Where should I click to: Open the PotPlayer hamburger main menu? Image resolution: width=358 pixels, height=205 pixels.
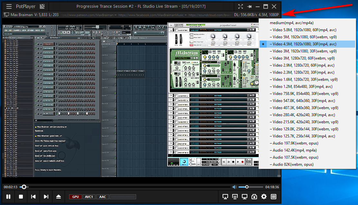(x=9, y=6)
